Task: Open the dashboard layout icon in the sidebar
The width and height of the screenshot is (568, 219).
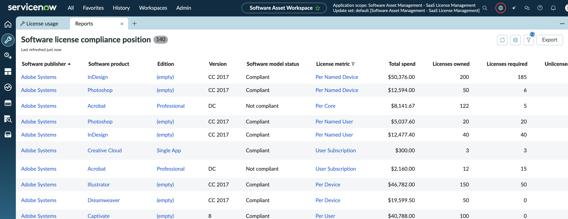Action: point(8,72)
